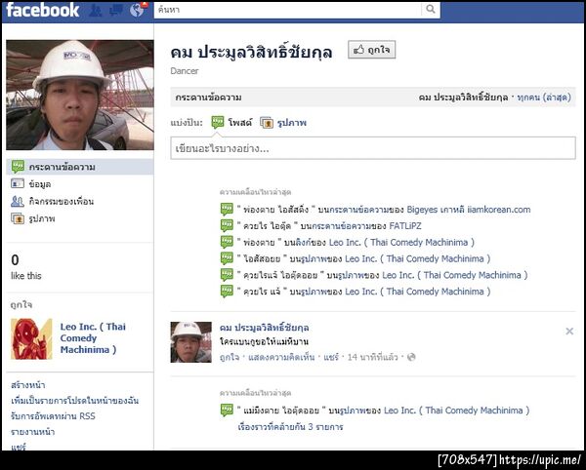
Task: Dismiss the post with X button
Action: 569,332
